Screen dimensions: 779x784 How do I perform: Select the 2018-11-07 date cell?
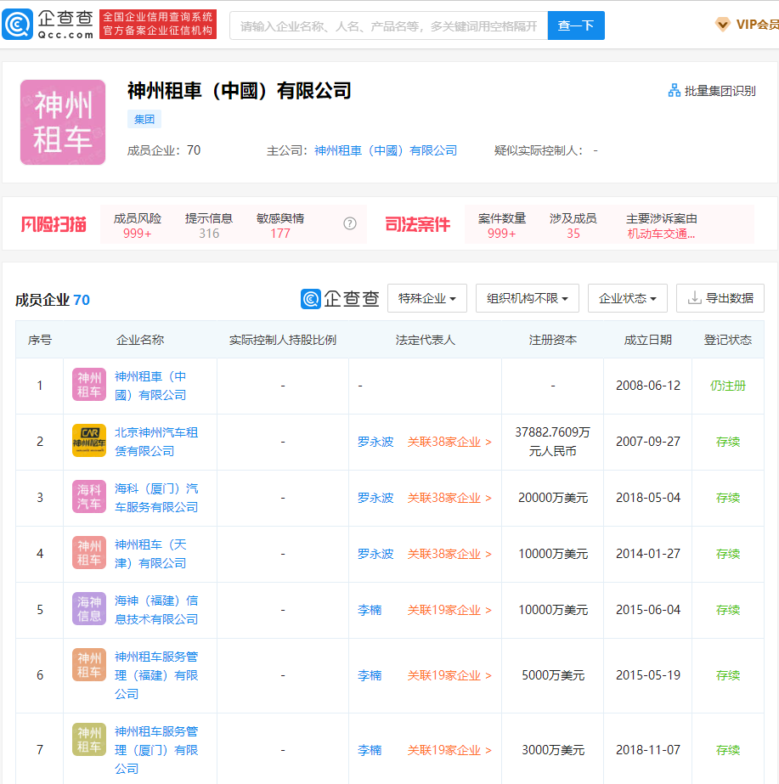click(648, 750)
